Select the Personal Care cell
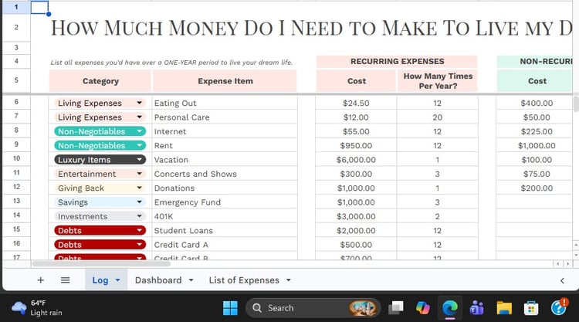Viewport: 579px width, 322px height. coord(225,117)
